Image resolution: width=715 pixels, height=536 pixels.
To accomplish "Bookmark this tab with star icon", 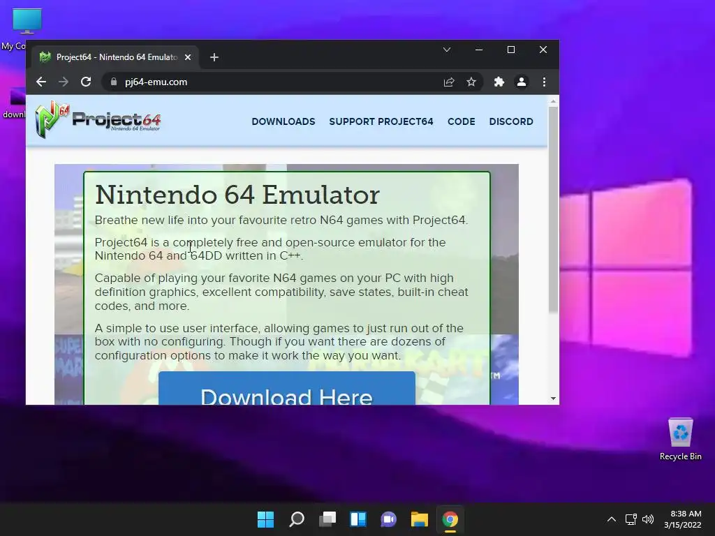I will click(471, 82).
